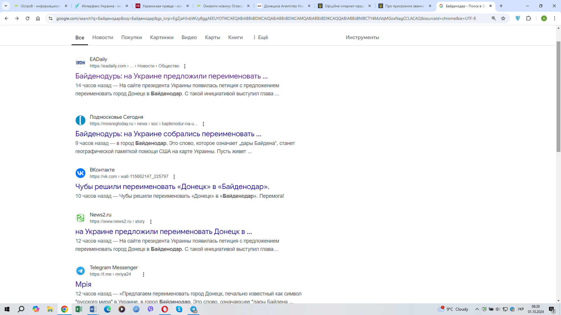561x315 pixels.
Task: Open the Extensions puzzle icon
Action: (528, 18)
